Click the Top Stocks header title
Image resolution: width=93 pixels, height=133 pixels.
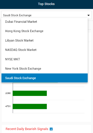[46, 4]
